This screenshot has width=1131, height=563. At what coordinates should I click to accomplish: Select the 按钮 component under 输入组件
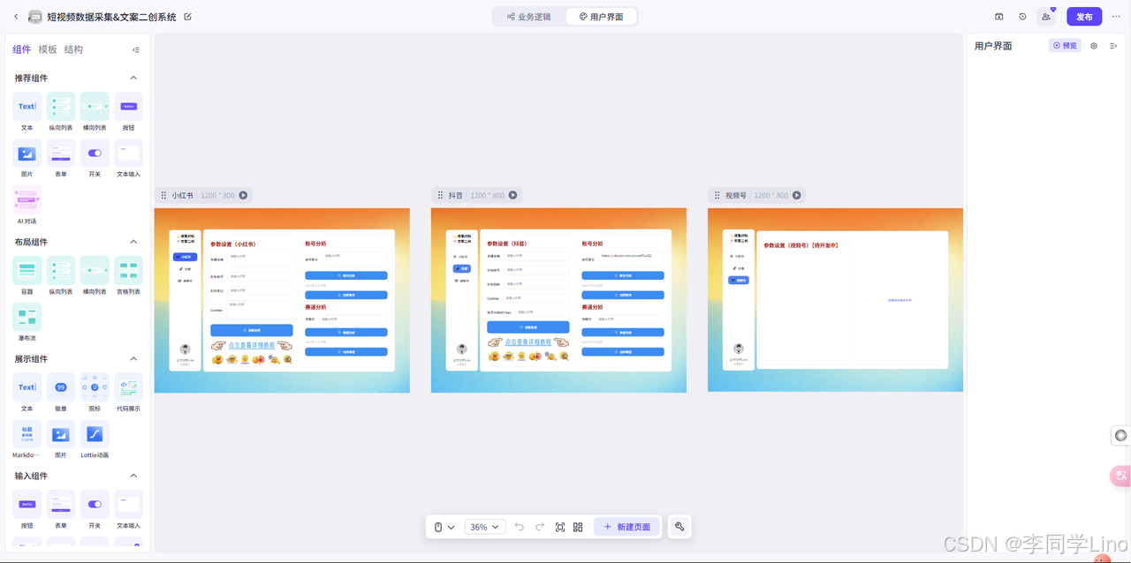pyautogui.click(x=27, y=510)
